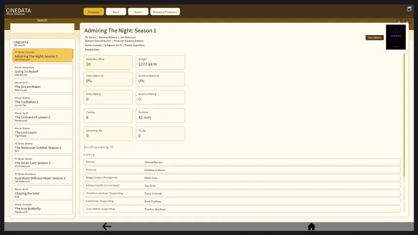Open the Movie tab
This screenshot has height=235, width=418.
pos(116,12)
